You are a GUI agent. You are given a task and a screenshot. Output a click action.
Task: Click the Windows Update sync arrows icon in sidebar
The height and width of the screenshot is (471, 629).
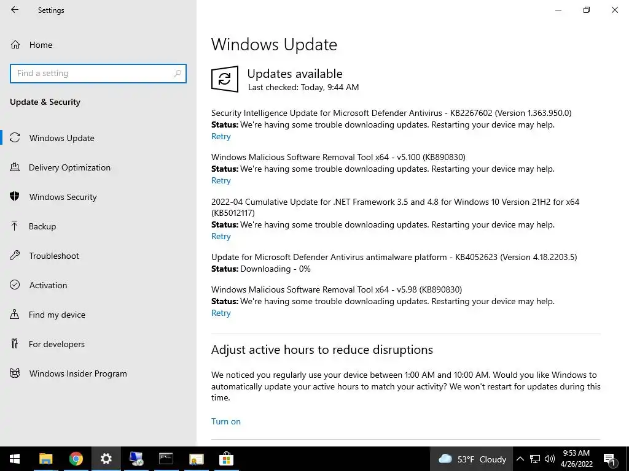15,138
